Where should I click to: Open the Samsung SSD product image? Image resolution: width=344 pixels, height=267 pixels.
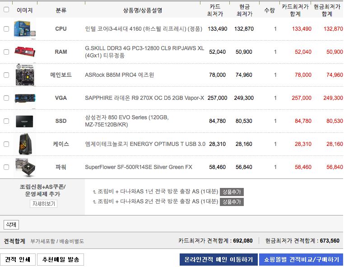click(x=24, y=121)
